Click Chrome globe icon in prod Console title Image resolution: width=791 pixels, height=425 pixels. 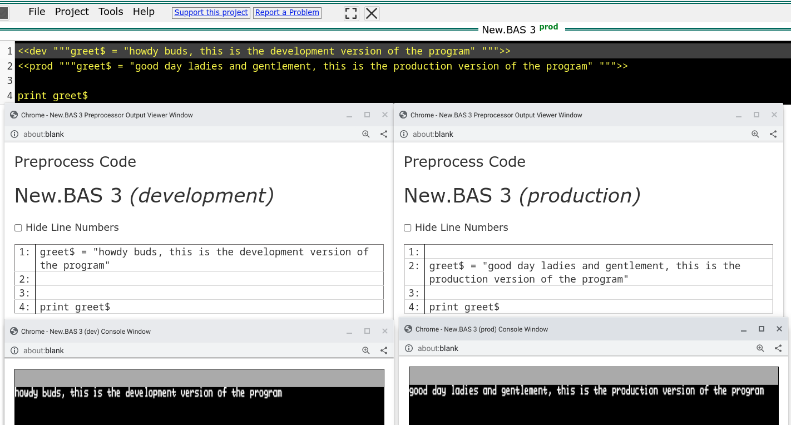click(408, 329)
